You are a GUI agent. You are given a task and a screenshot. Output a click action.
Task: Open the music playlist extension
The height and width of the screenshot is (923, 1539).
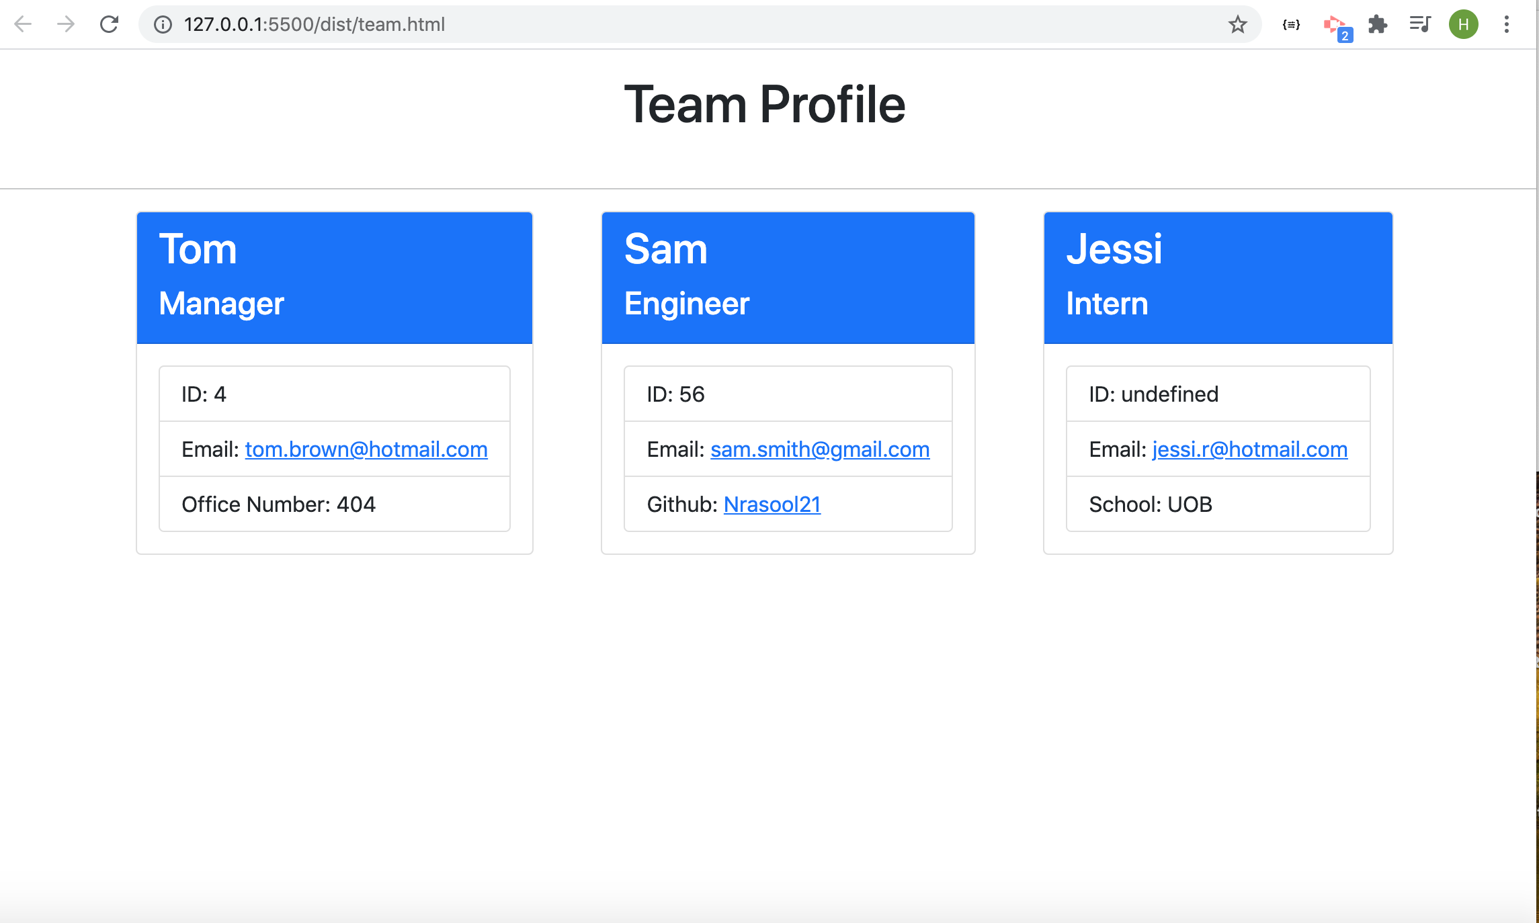tap(1420, 24)
